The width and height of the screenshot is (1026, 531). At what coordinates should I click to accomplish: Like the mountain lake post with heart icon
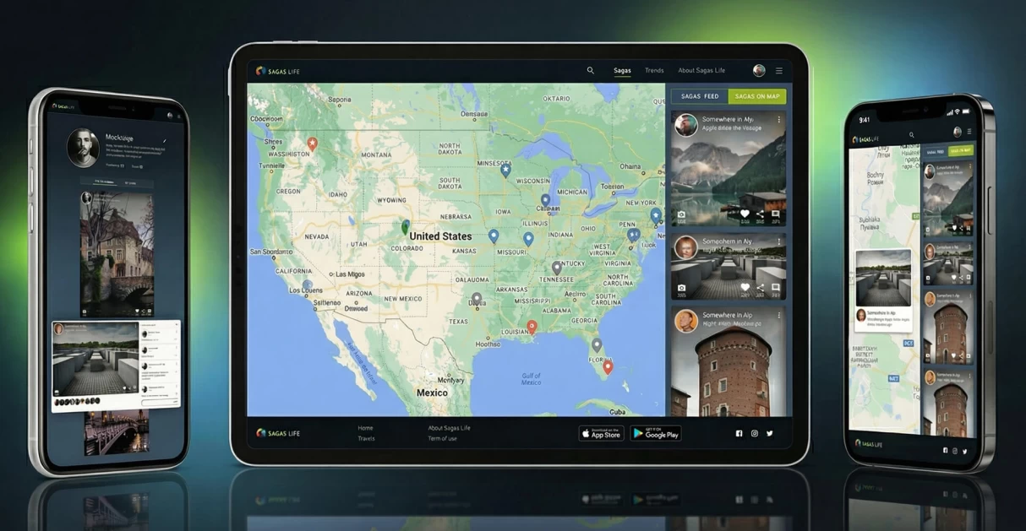[745, 214]
